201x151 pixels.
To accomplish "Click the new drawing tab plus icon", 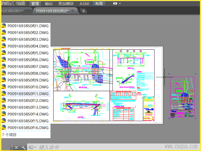I will (x=84, y=11).
